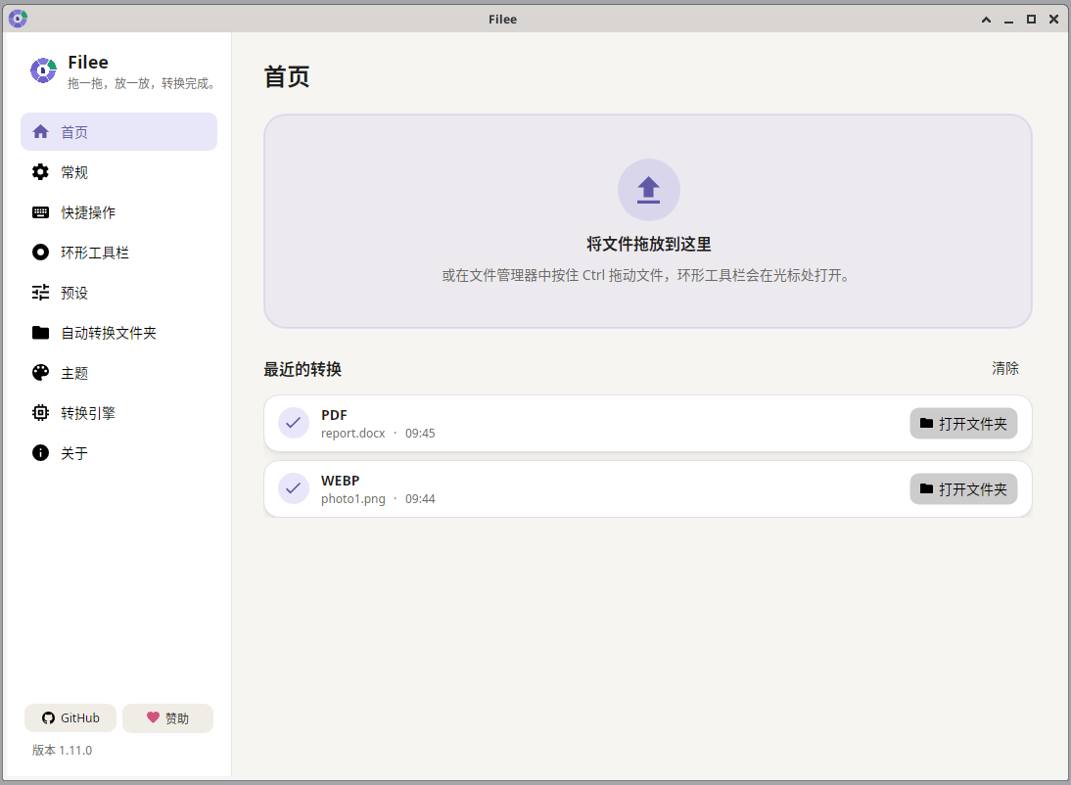Click the report.docx file name
The height and width of the screenshot is (785, 1071).
[353, 434]
